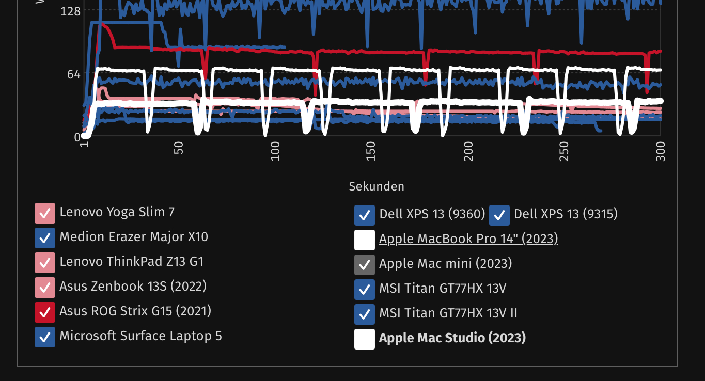Click the Microsoft Surface Laptop 5 label text
Image resolution: width=705 pixels, height=381 pixels.
tap(140, 336)
